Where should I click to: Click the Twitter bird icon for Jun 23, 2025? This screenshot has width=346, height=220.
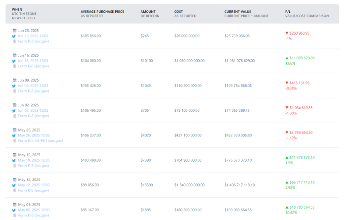tap(14, 36)
